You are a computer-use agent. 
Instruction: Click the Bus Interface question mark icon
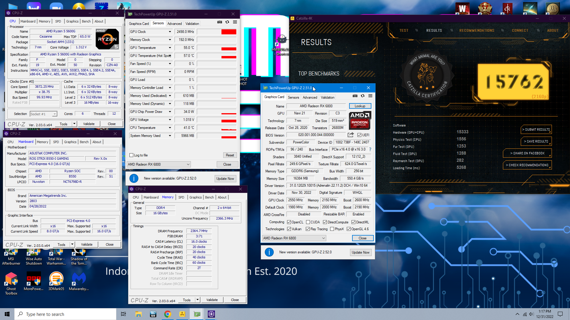pos(370,149)
